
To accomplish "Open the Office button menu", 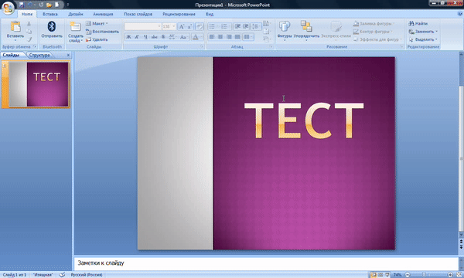I will point(8,8).
